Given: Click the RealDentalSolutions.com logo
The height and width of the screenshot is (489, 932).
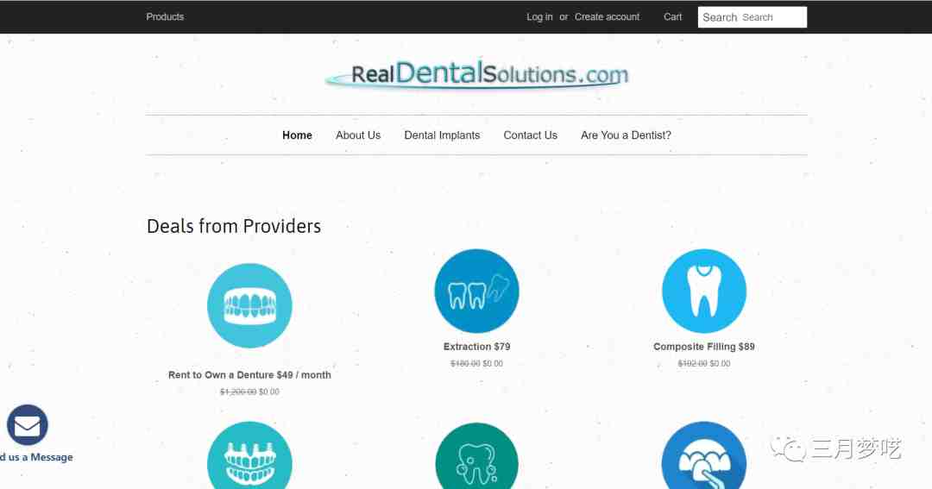Looking at the screenshot, I should point(476,74).
